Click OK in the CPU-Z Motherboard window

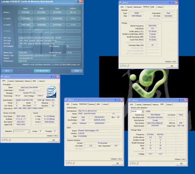pyautogui.click(x=118, y=163)
